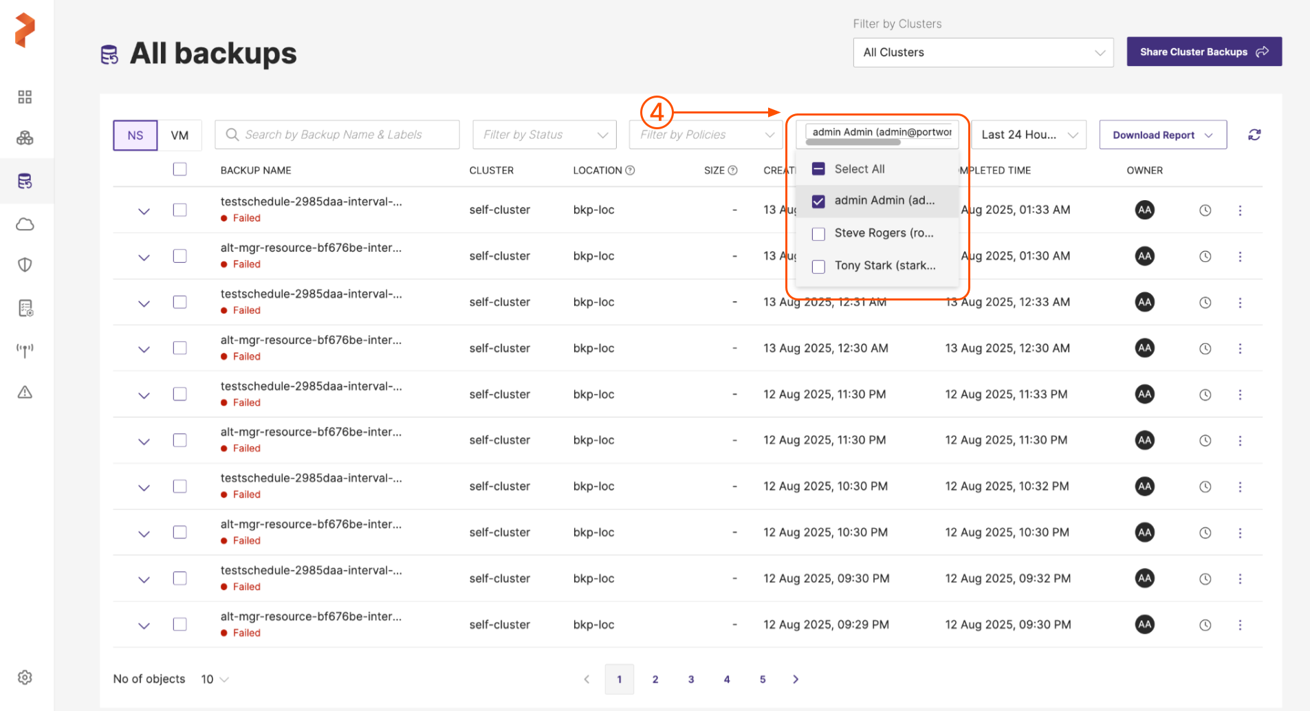Viewport: 1310px width, 711px height.
Task: Click the Search by Backup Name field
Action: [x=337, y=135]
